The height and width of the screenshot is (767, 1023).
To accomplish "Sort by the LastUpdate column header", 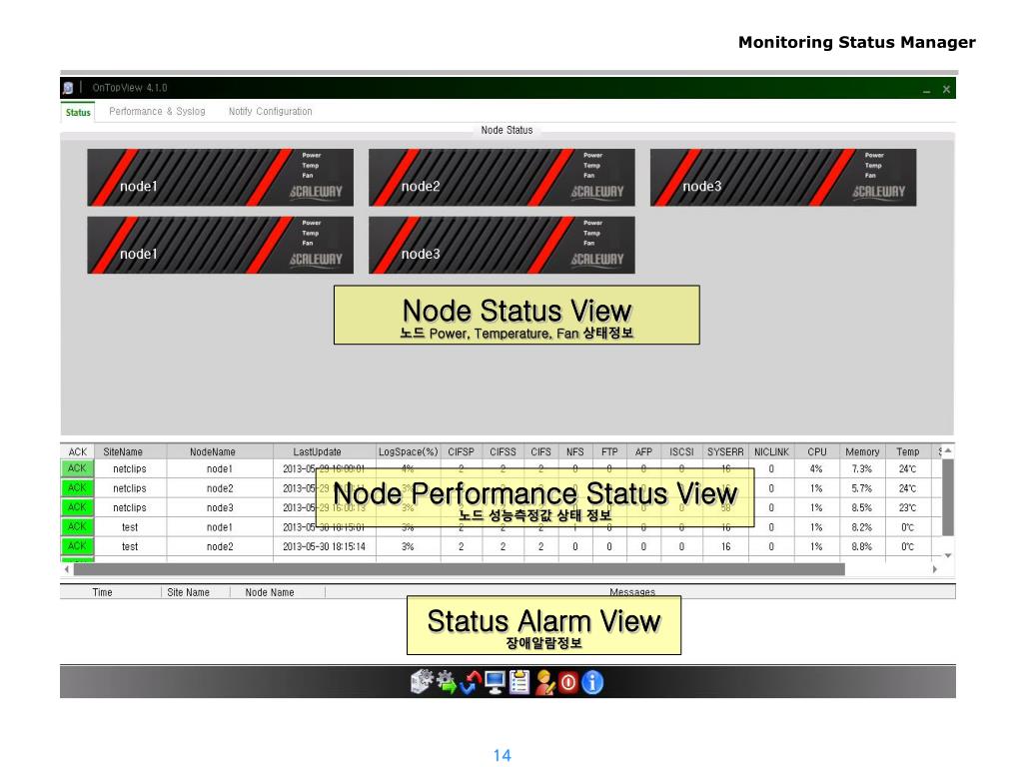I will click(325, 451).
